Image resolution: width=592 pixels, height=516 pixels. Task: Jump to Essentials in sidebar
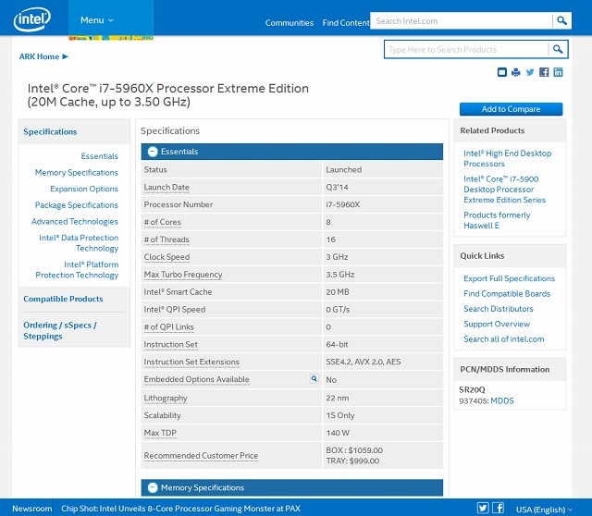pos(99,156)
